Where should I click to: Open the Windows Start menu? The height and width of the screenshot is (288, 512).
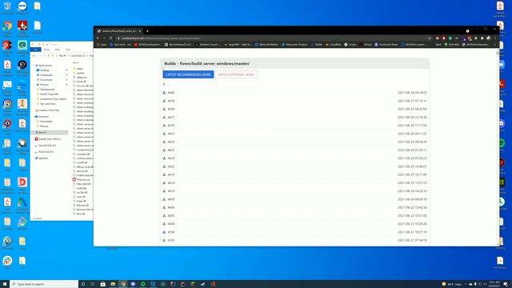click(5, 284)
